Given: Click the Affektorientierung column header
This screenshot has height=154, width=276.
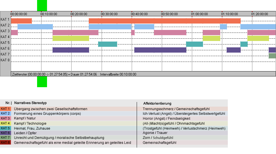Looking at the screenshot, I should coord(157,103).
